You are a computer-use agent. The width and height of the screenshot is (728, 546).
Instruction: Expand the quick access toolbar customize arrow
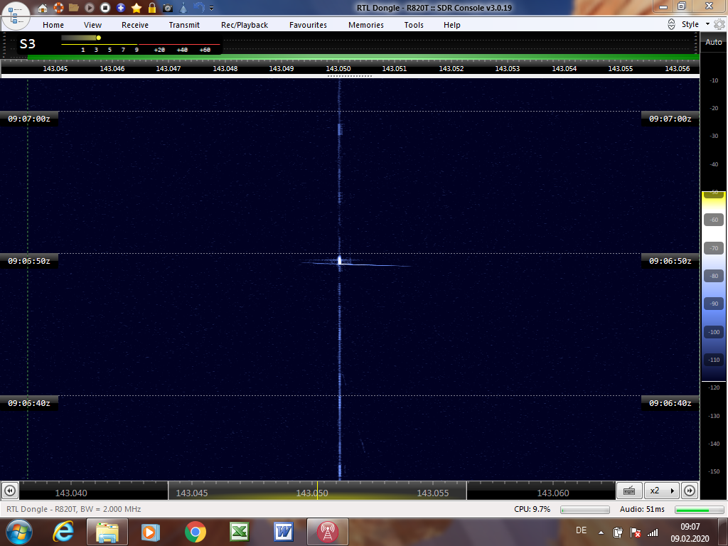212,9
